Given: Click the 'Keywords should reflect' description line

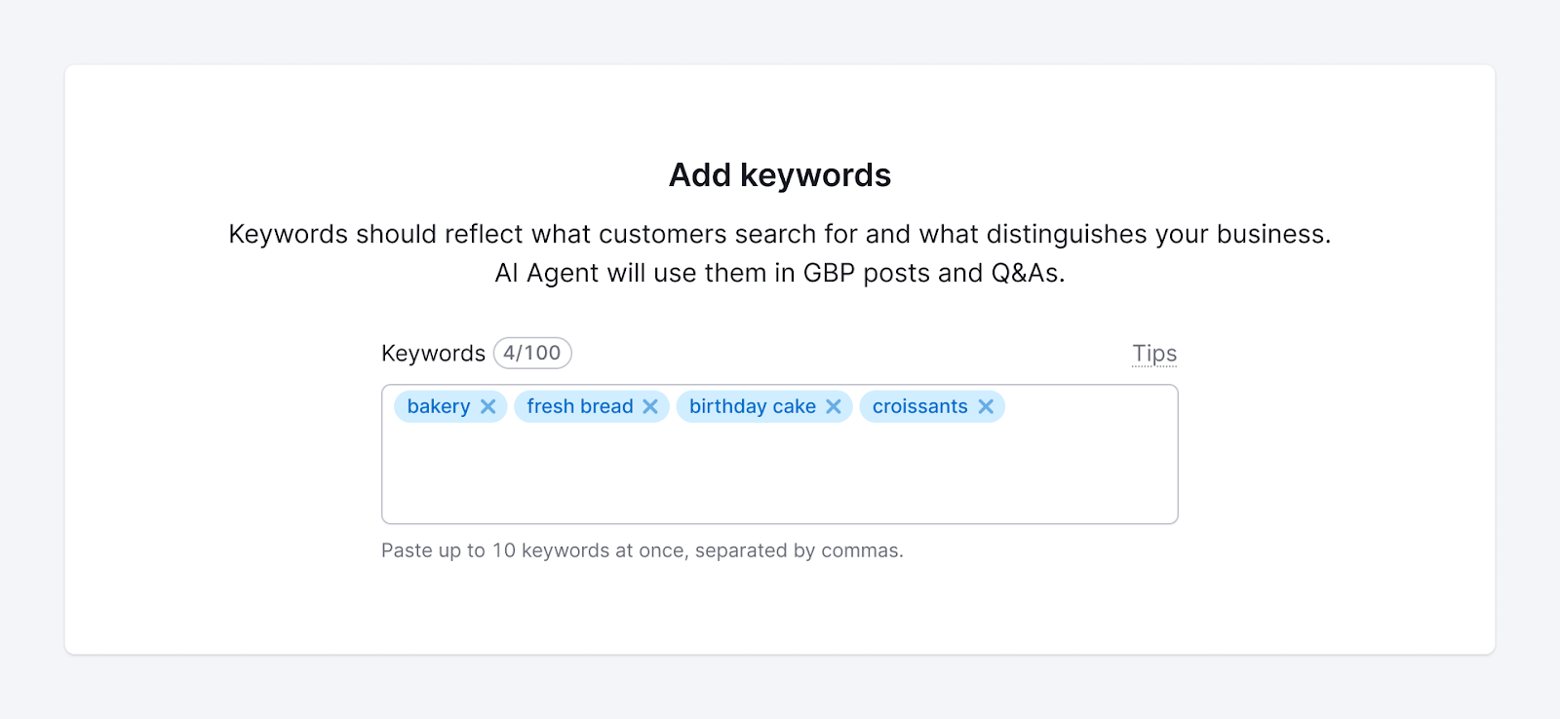Looking at the screenshot, I should [x=779, y=234].
